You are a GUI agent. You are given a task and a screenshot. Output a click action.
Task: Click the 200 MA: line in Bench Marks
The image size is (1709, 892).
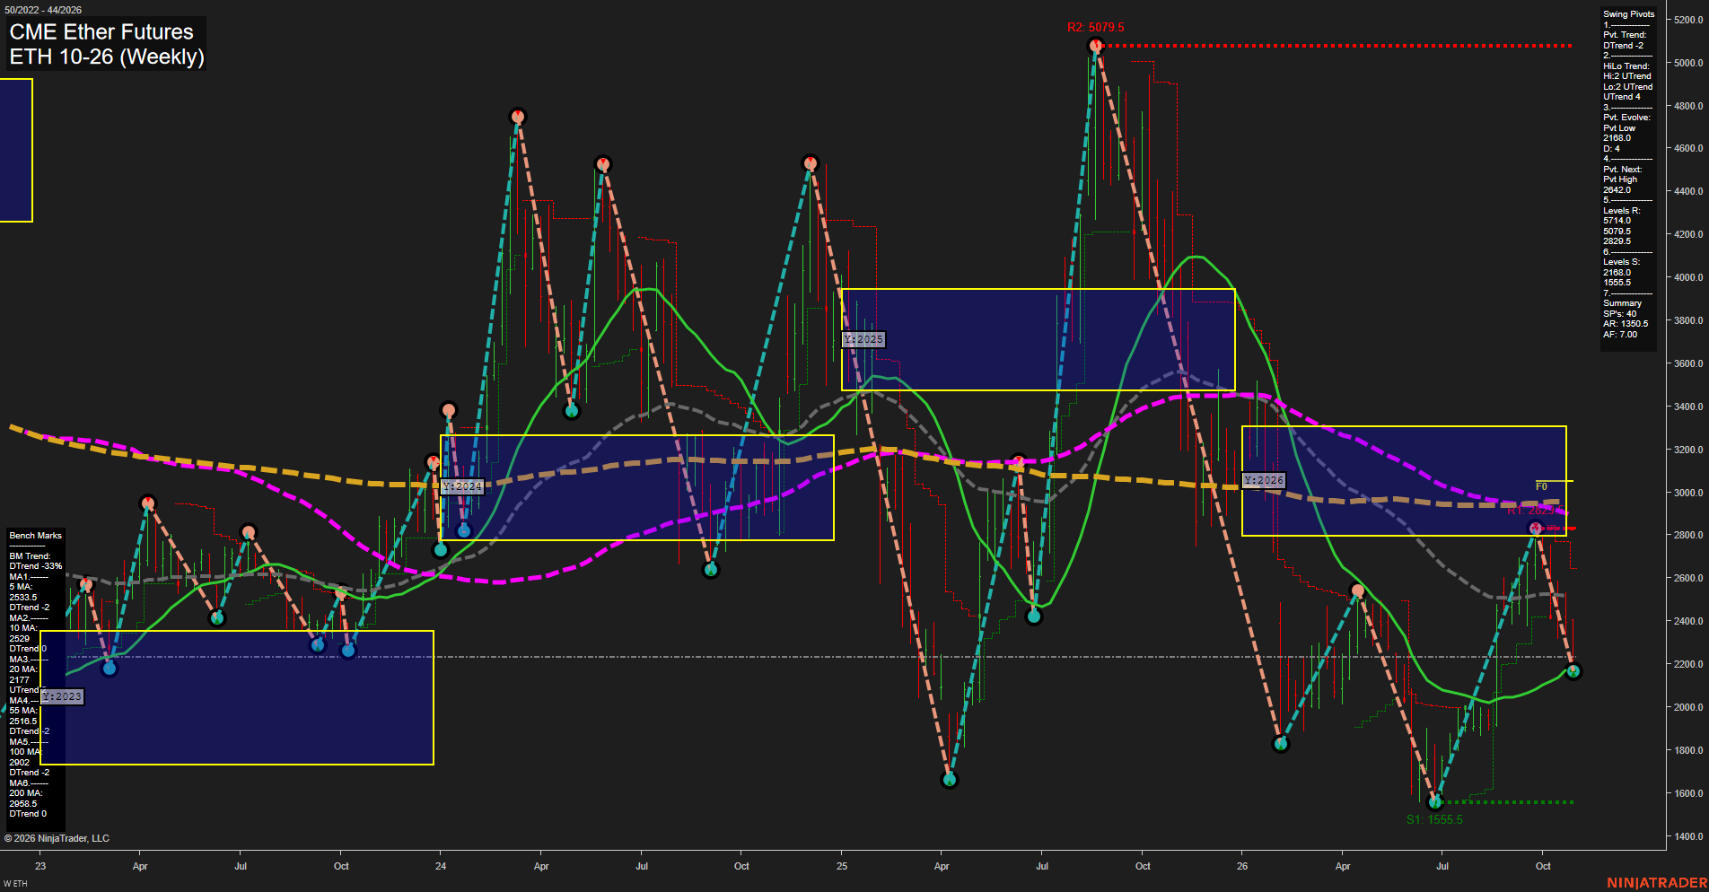click(25, 793)
